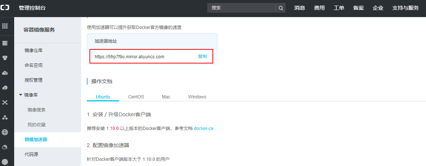The height and width of the screenshot is (166, 426).
Task: Collapse the 镜像库 section arrow
Action: point(20,95)
